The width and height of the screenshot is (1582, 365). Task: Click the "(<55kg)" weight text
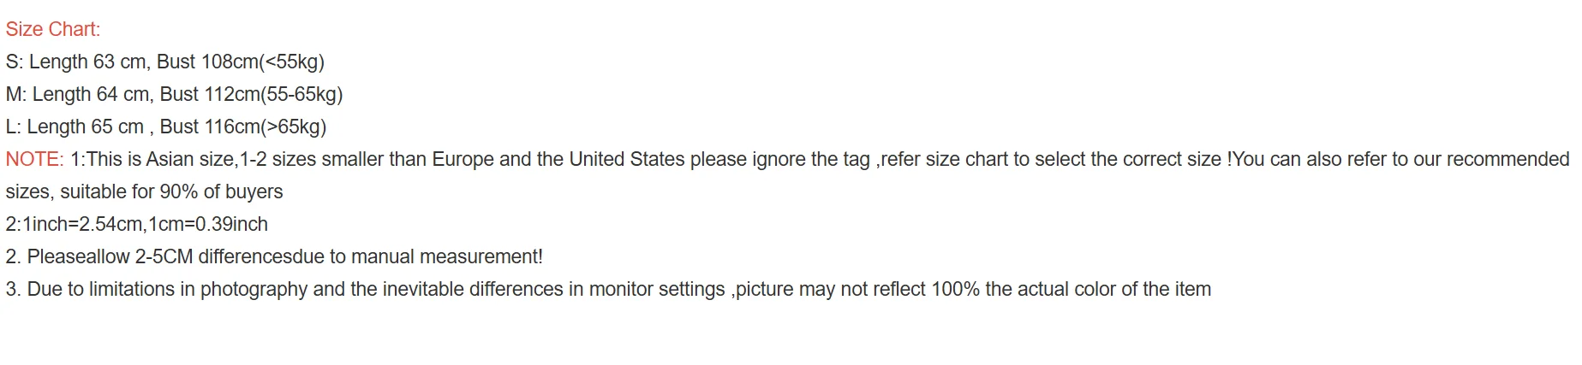[291, 62]
